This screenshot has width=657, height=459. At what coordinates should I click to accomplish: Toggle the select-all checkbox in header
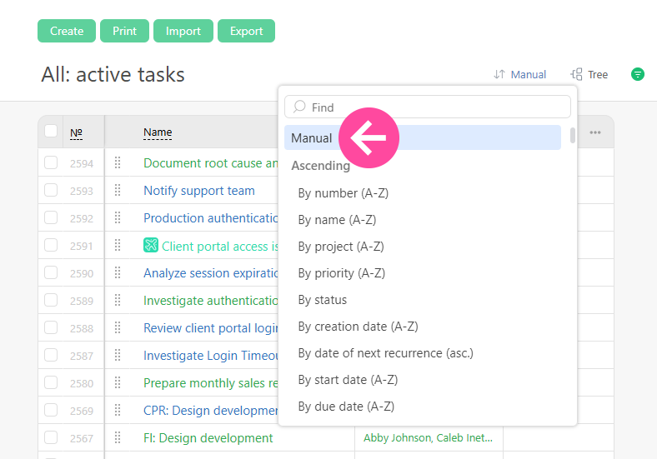[51, 132]
